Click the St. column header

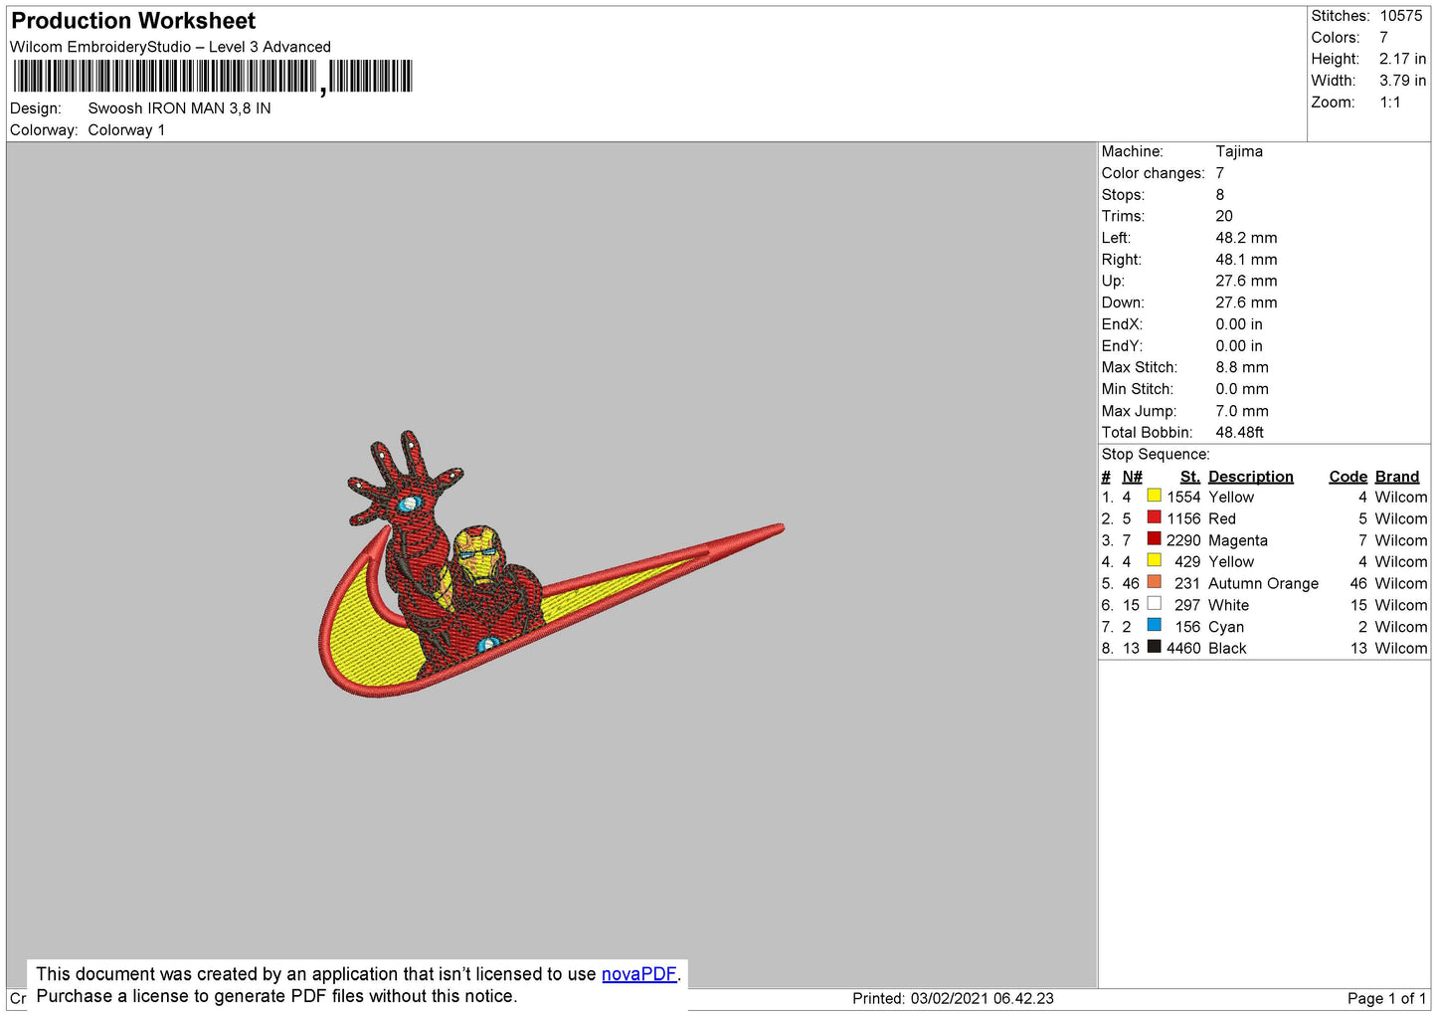point(1189,477)
